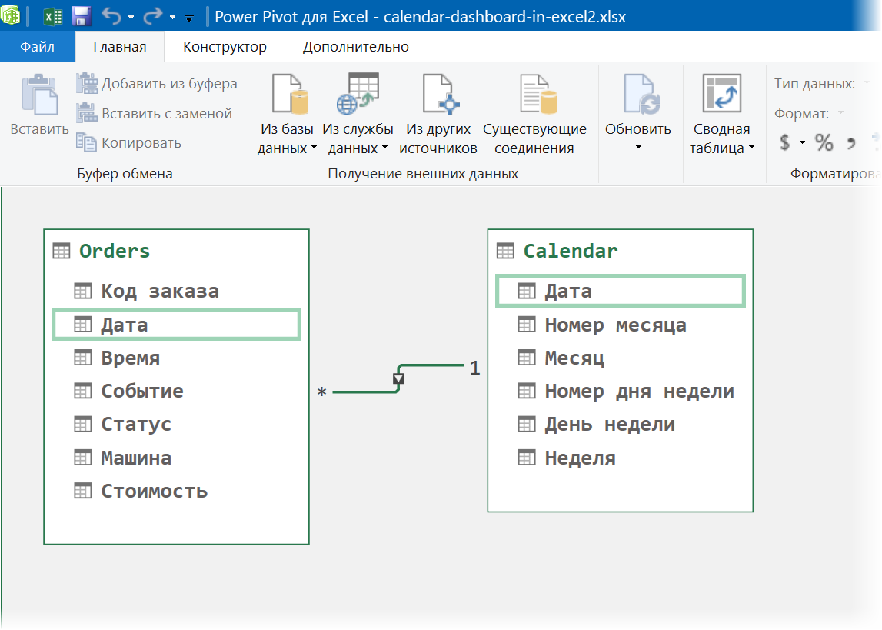The width and height of the screenshot is (882, 630).
Task: Click Добавить из буфера button
Action: click(157, 84)
